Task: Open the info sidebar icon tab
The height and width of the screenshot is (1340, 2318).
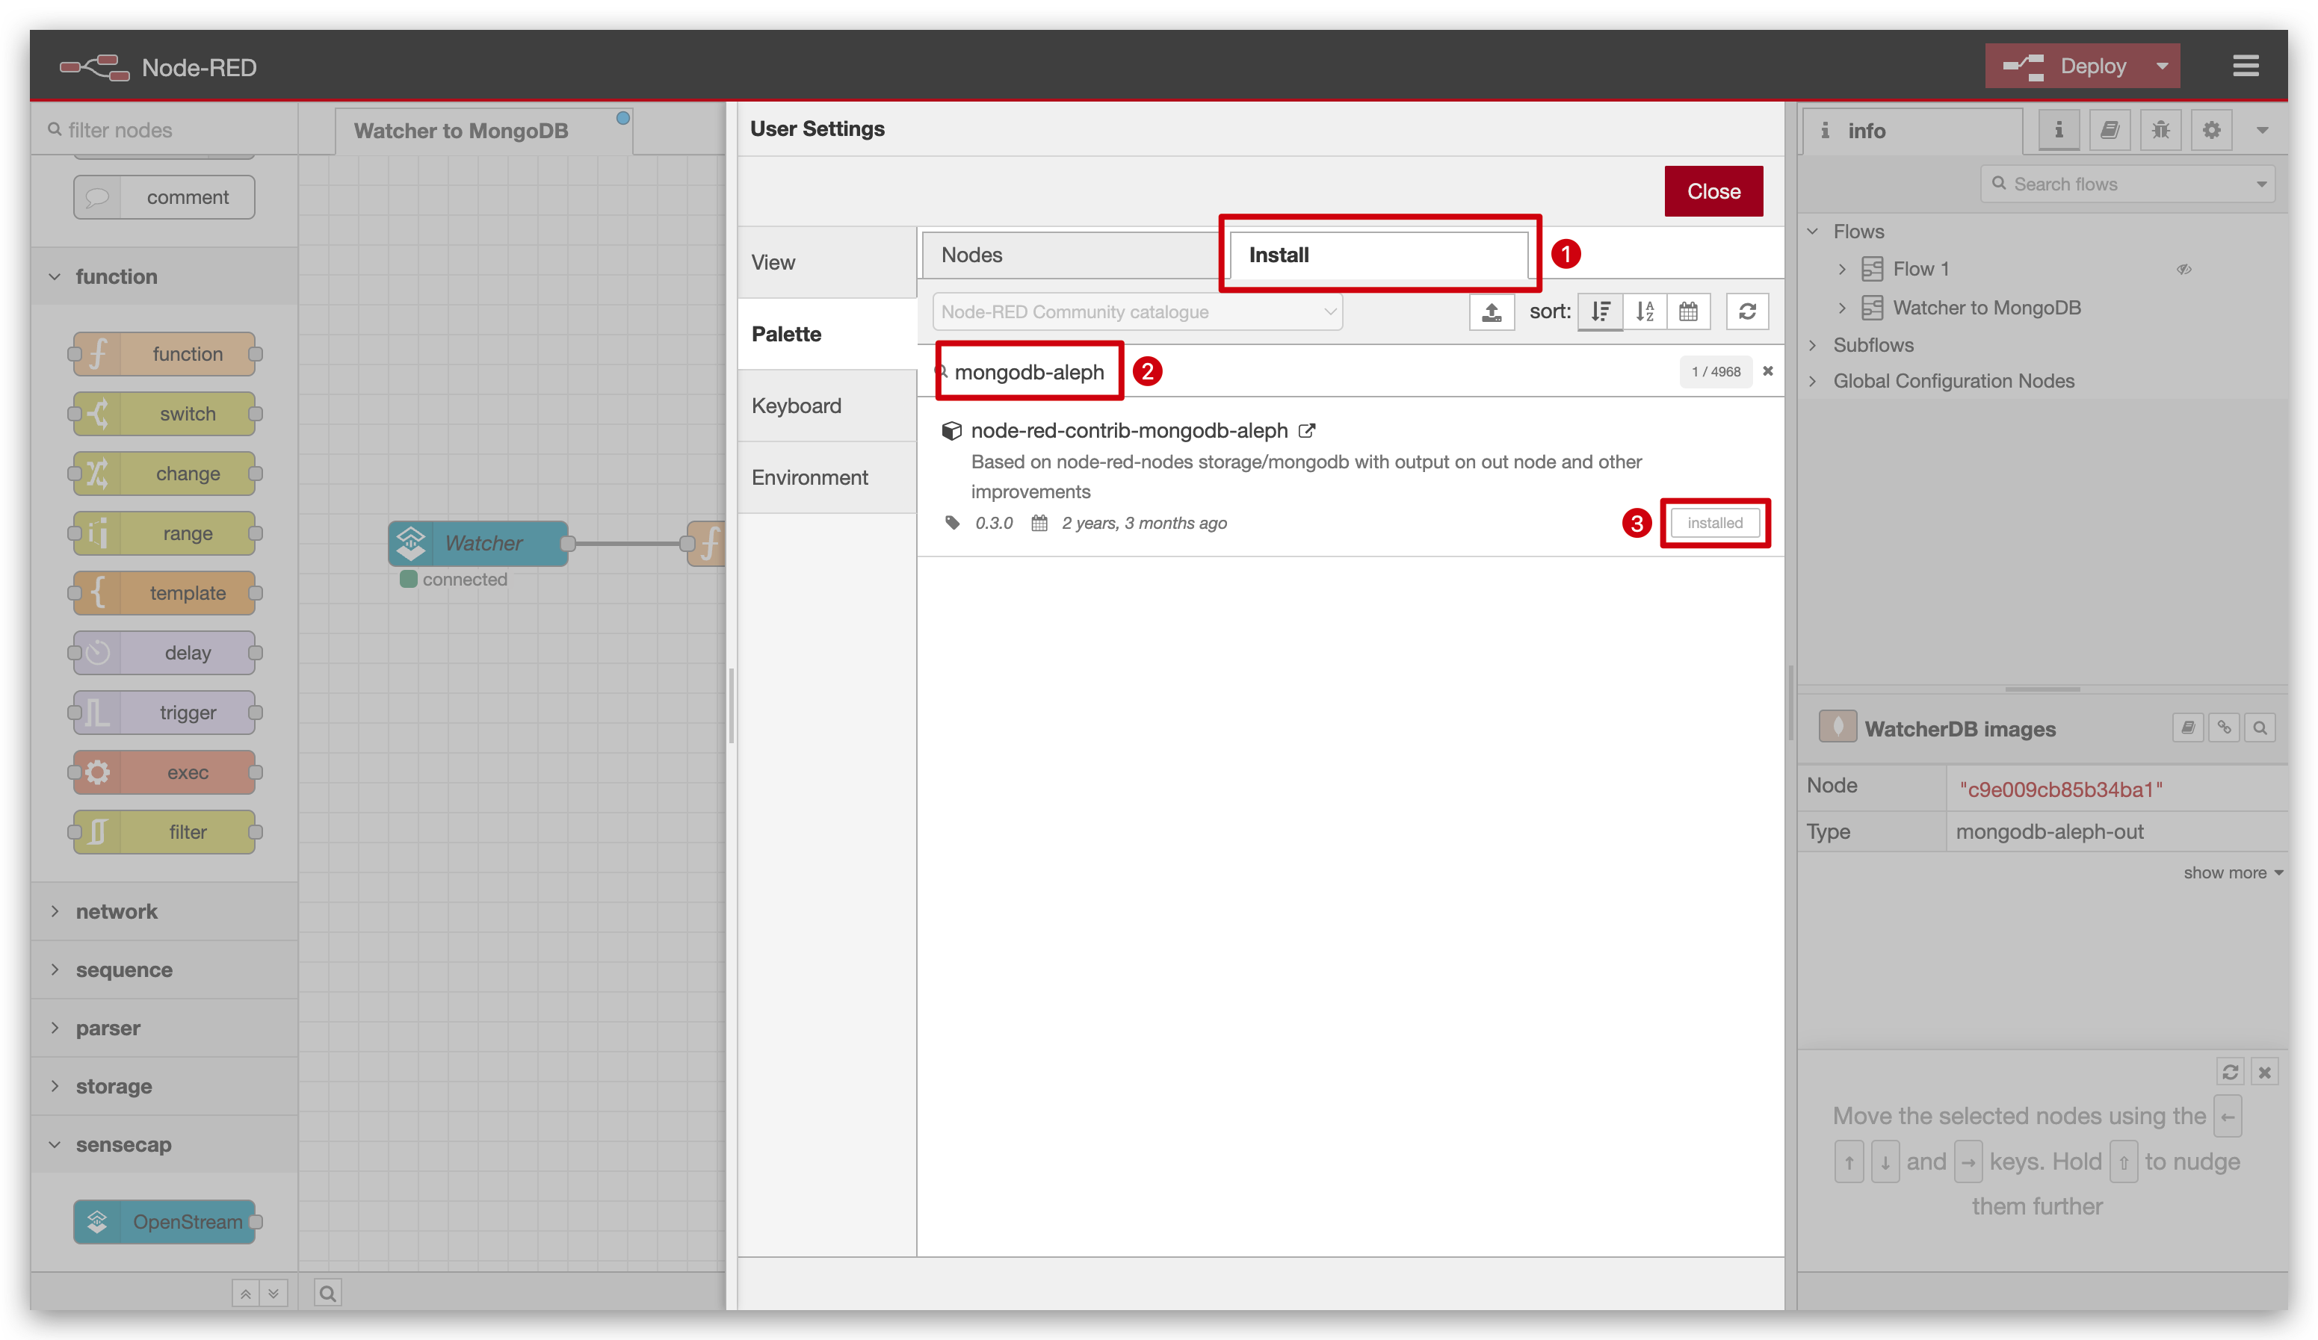Action: (2059, 131)
